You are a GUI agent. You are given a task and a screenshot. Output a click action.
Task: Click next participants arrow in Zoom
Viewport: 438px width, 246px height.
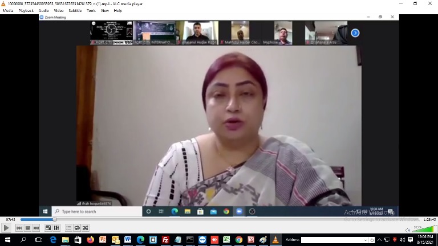355,33
